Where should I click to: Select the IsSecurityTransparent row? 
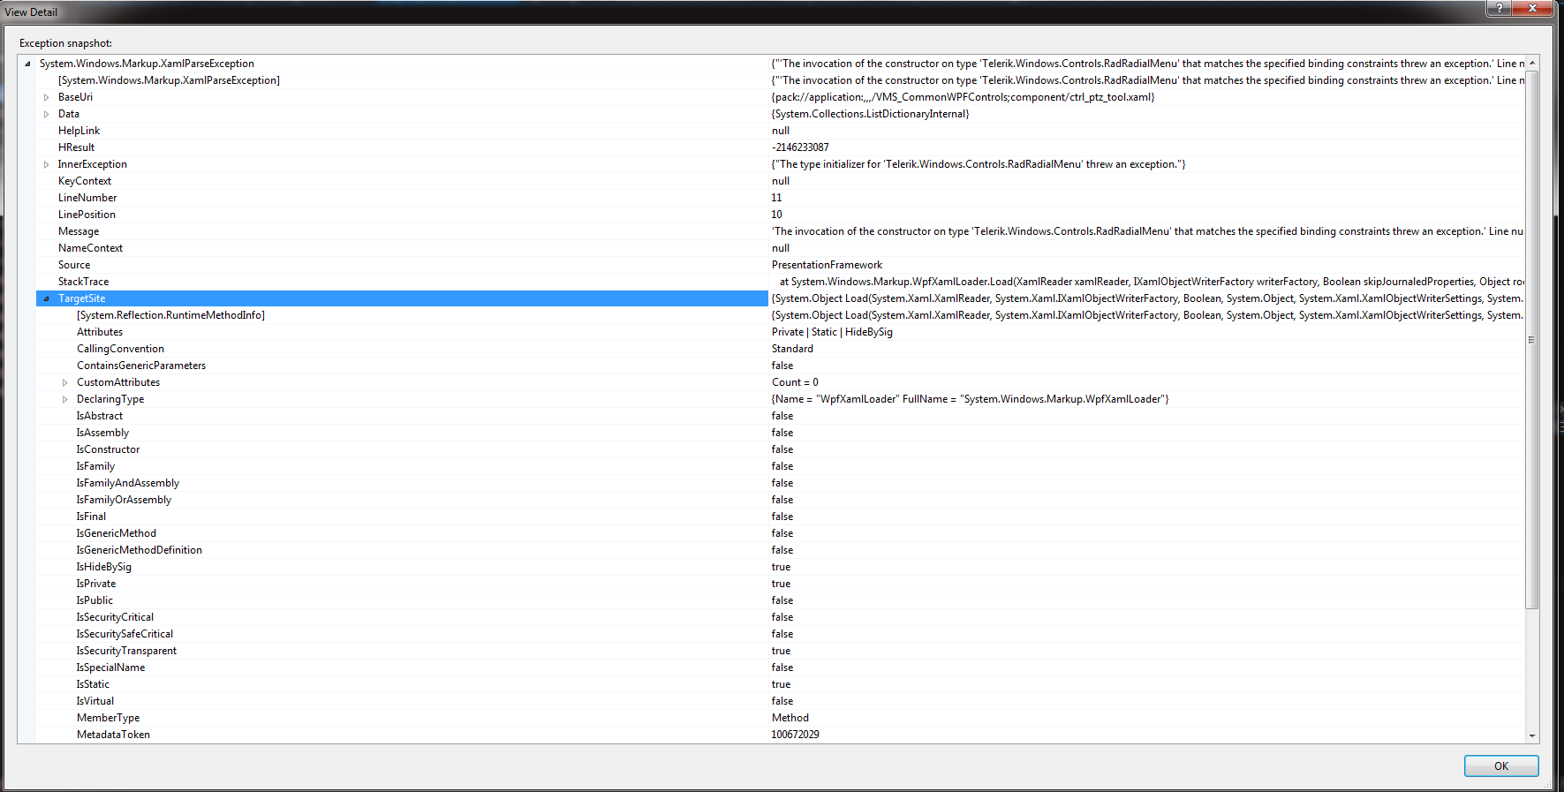tap(781, 651)
